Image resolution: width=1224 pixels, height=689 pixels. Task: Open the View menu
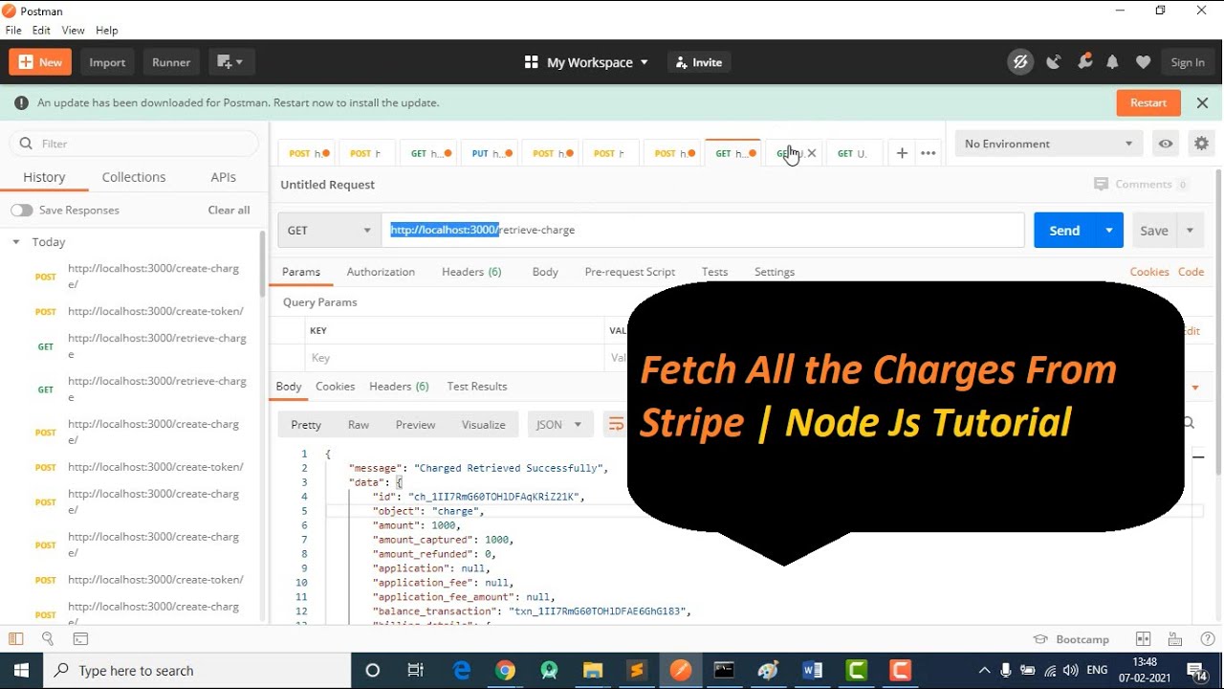(x=73, y=31)
